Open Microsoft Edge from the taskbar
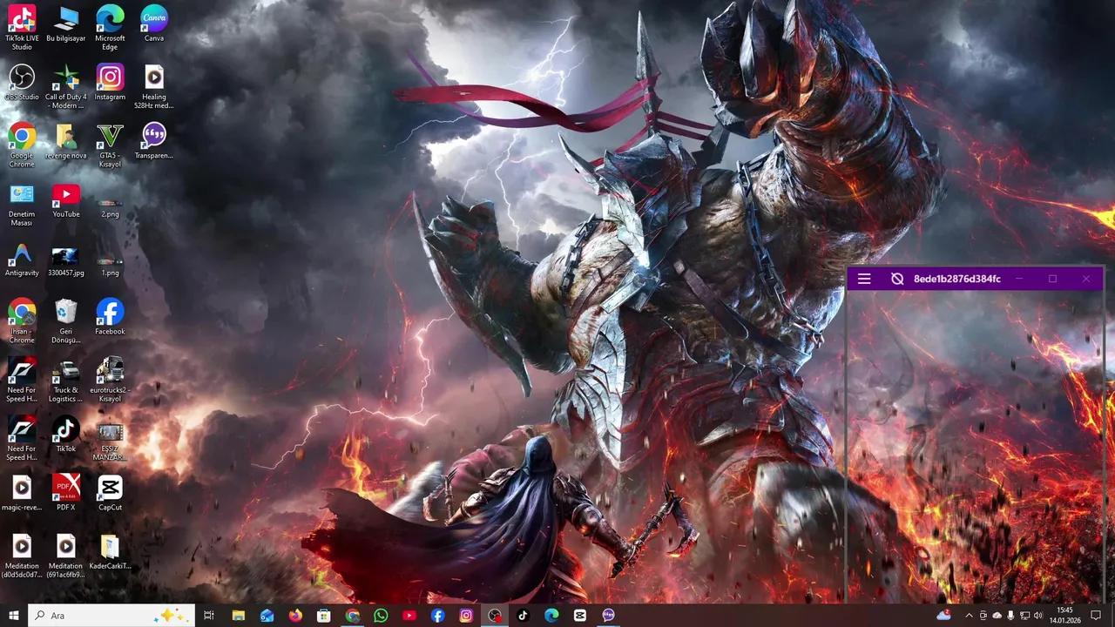Image resolution: width=1115 pixels, height=627 pixels. click(551, 616)
